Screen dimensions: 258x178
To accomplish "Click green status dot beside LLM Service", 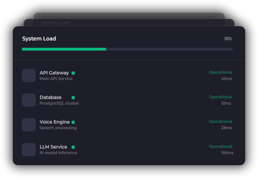I will pyautogui.click(x=73, y=147).
